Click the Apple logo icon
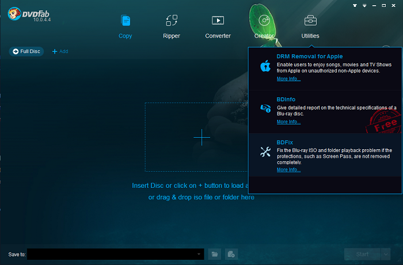 click(265, 66)
